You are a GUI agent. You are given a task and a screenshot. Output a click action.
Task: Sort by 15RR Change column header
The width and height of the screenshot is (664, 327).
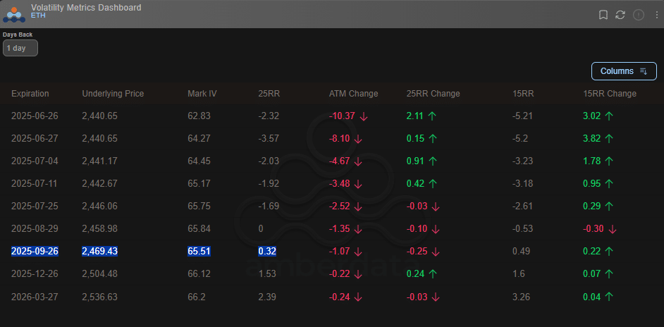pos(610,94)
